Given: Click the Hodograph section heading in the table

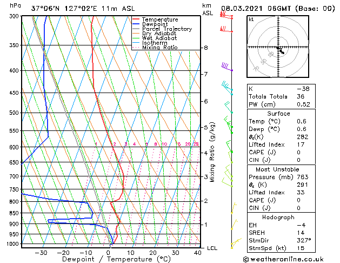Looking at the screenshot, I should pos(278,217).
